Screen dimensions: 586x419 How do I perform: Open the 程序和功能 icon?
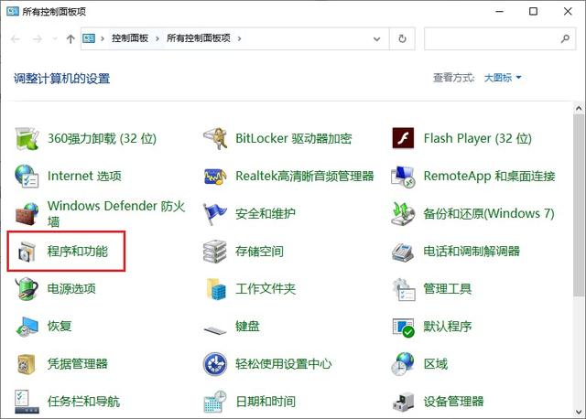pyautogui.click(x=27, y=252)
